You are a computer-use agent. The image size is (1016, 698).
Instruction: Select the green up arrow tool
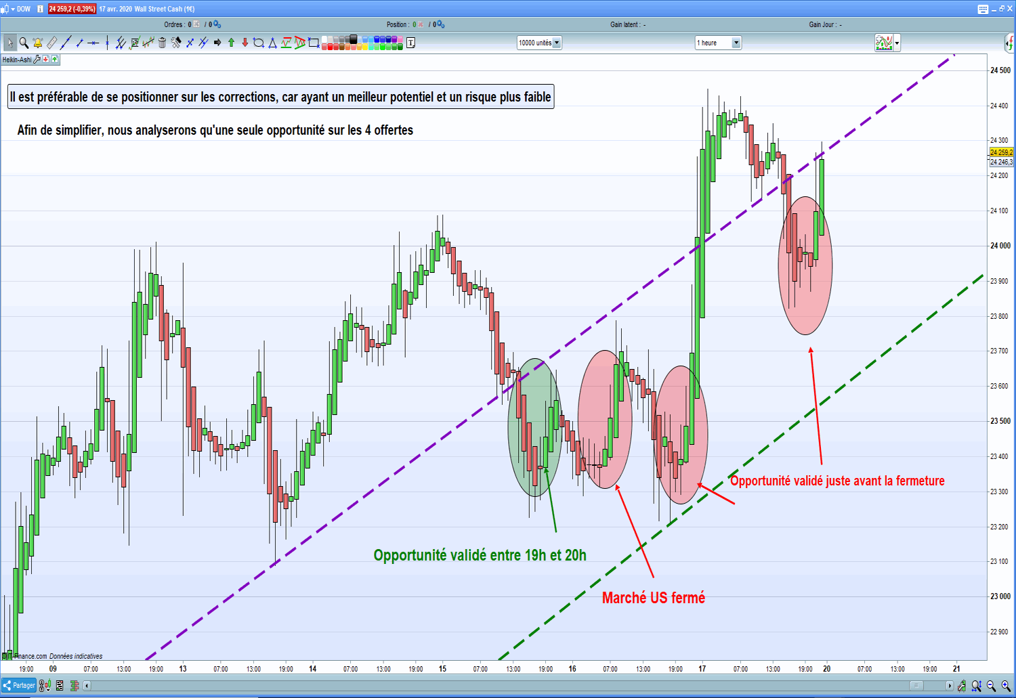pos(231,43)
